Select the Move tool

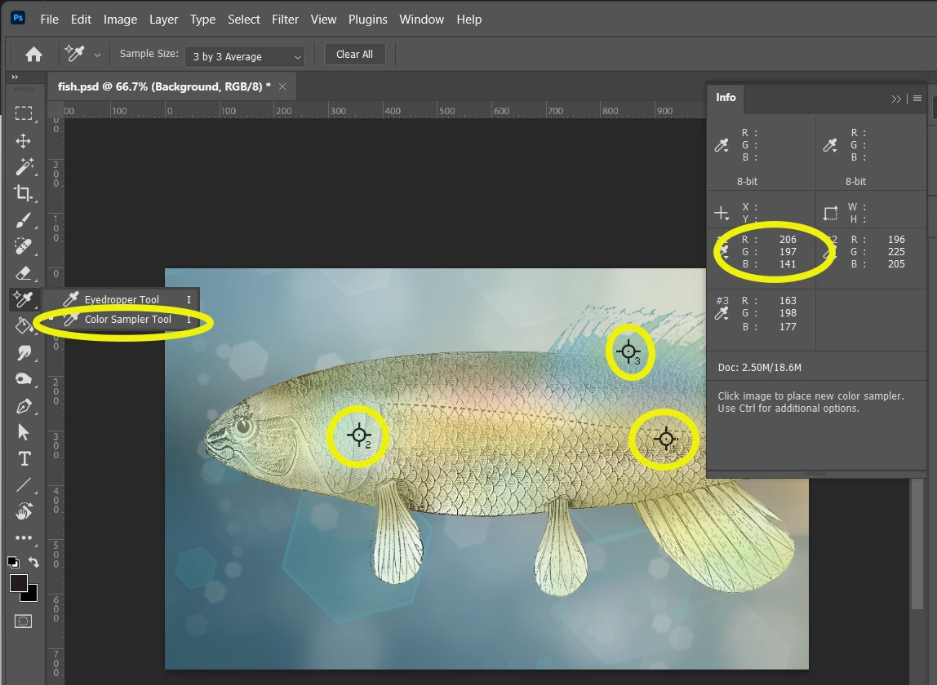(24, 141)
